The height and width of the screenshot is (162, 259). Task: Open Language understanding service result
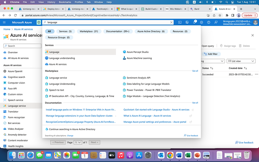[62, 58]
